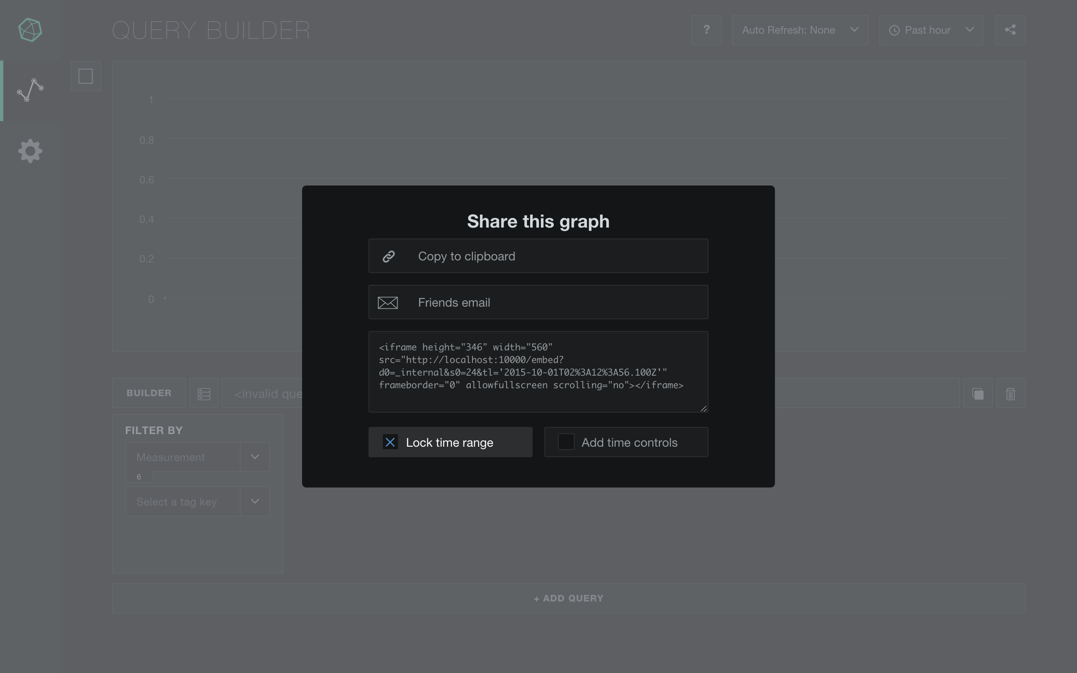Click the link icon beside Copy to clipboard
The width and height of the screenshot is (1077, 673).
point(389,257)
